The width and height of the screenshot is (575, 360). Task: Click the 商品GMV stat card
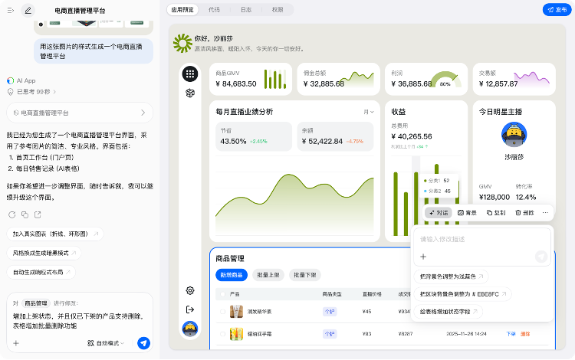251,79
